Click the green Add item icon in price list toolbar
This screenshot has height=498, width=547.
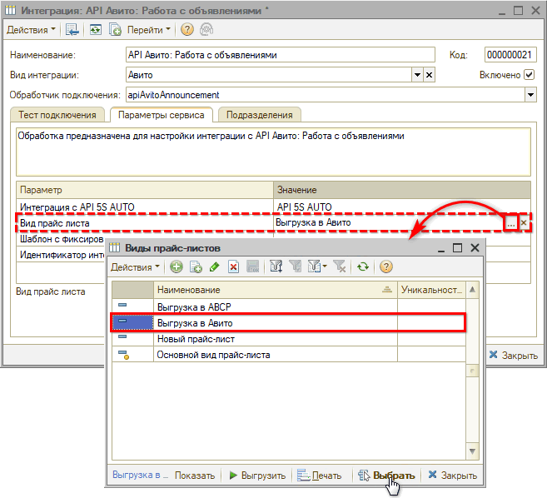click(177, 267)
